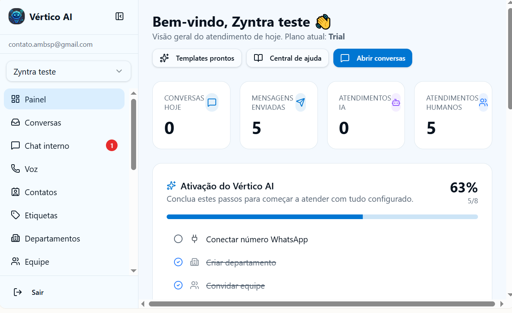Screen dimensions: 512x313
Task: Open the Central de ajuda button
Action: [288, 58]
